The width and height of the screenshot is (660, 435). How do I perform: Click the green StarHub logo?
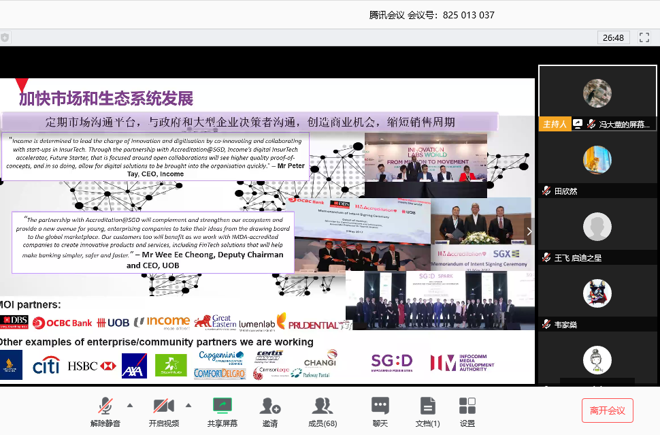click(x=171, y=365)
